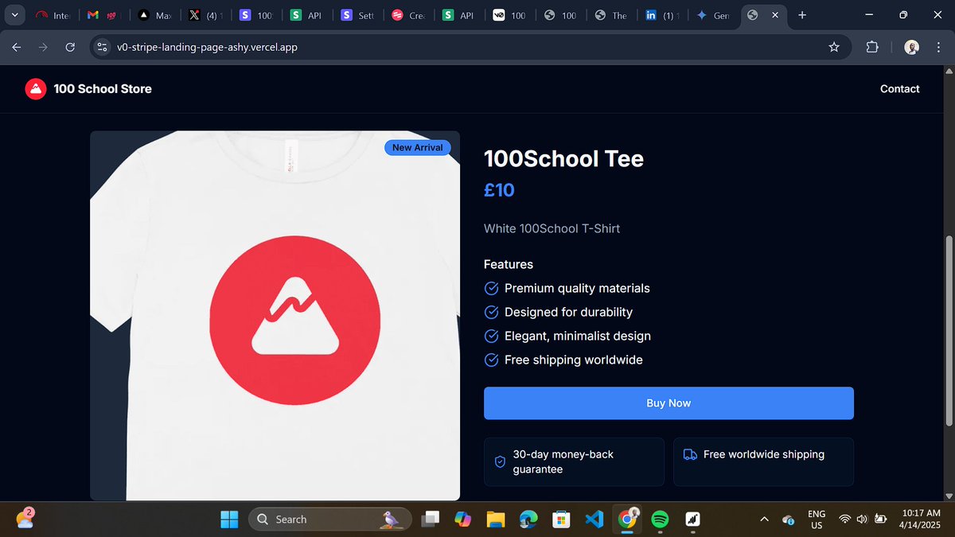Close the active browser tab
This screenshot has width=955, height=537.
(775, 15)
